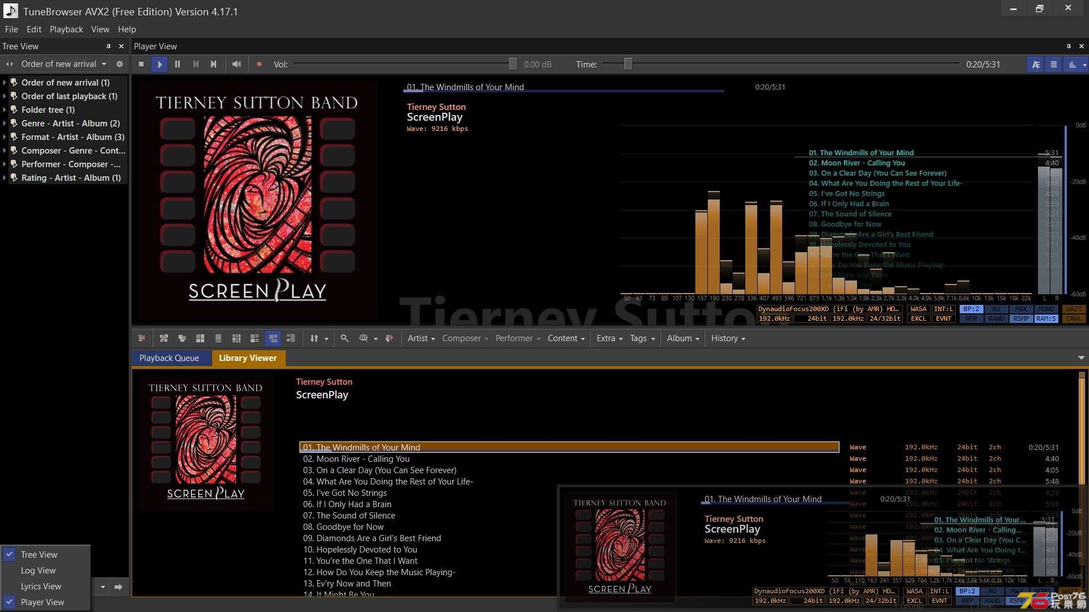Screen dimensions: 1089x612
Task: Toggle the MAX indicator
Action: click(x=1021, y=309)
